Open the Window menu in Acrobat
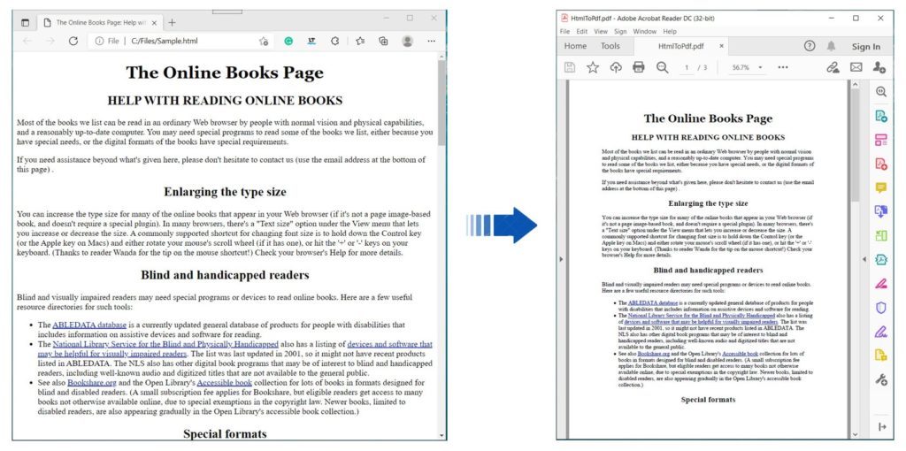906x451 pixels. (x=644, y=31)
